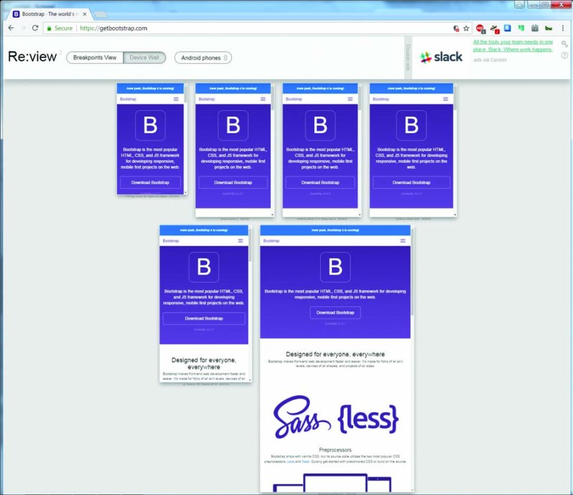Click the Bootstrap 4 banner in the widest preview

click(335, 230)
